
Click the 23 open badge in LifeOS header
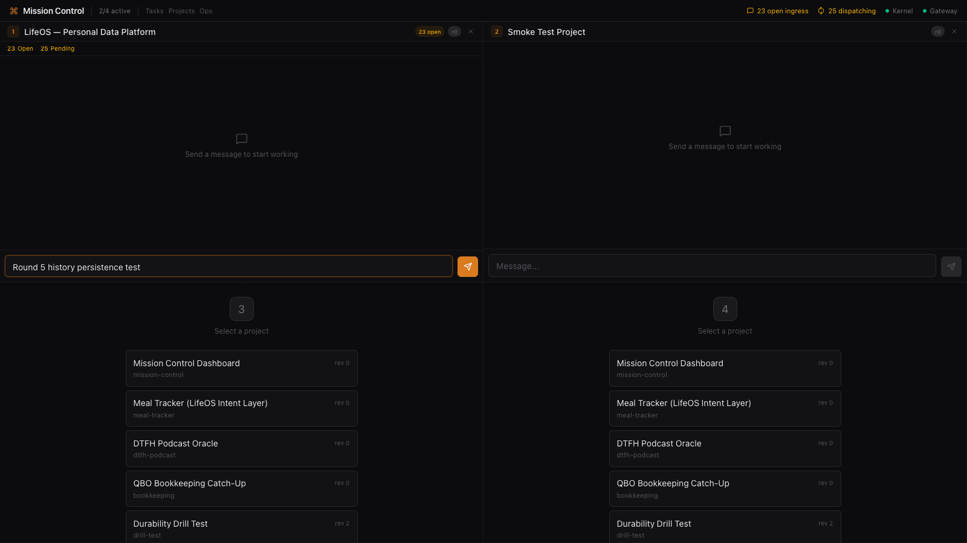(x=429, y=32)
